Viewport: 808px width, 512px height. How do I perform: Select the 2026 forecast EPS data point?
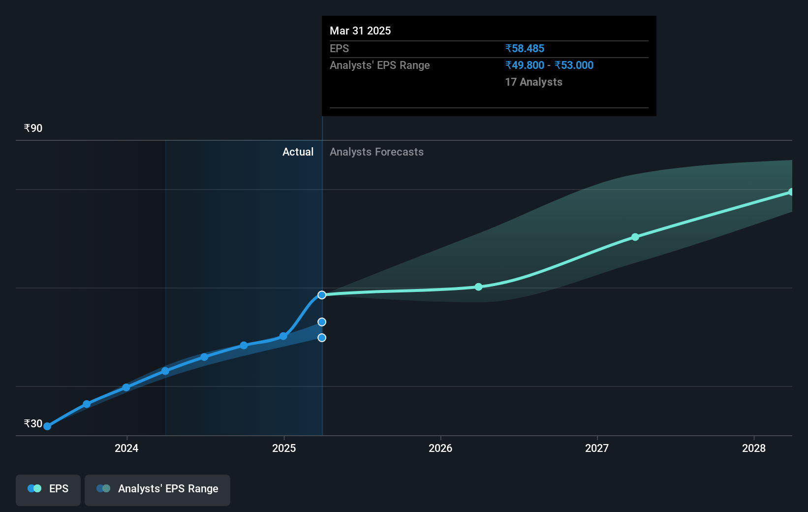pos(479,287)
